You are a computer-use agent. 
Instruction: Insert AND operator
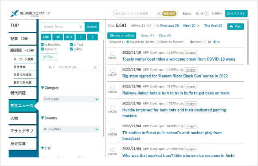46,37
